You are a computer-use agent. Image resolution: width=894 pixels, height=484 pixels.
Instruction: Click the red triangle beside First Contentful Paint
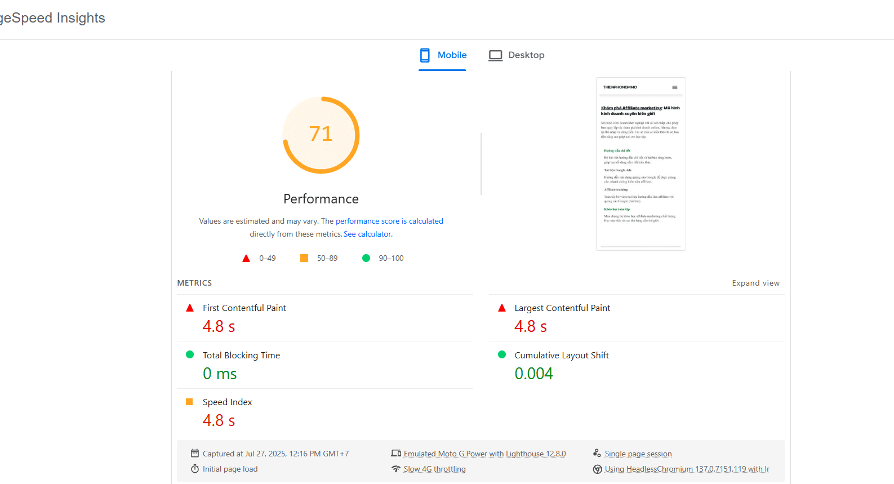point(190,308)
